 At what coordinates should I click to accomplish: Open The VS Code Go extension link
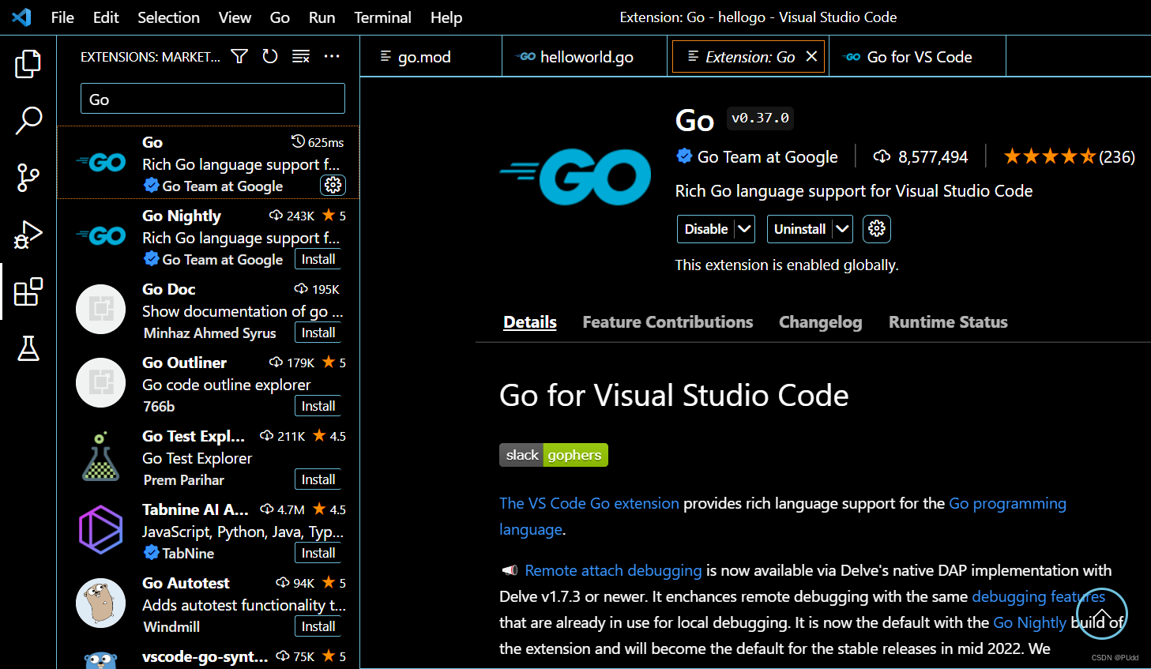[589, 503]
